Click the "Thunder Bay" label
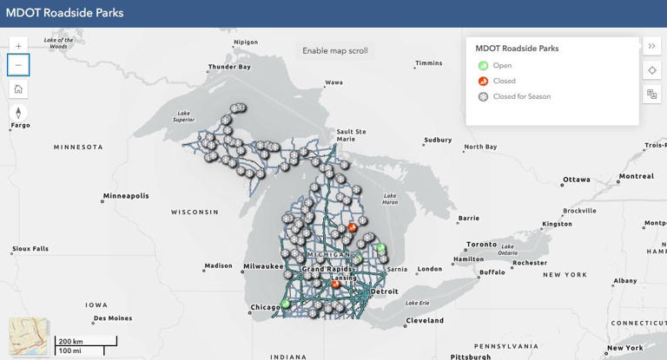 click(229, 67)
